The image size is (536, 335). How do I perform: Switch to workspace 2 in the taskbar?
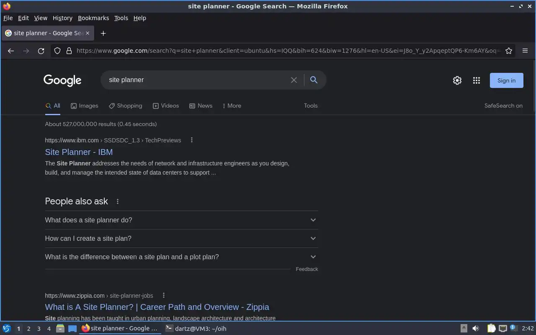click(28, 329)
